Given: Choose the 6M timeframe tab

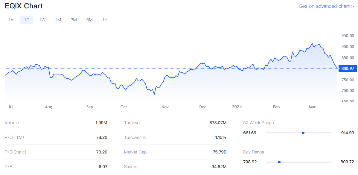Looking at the screenshot, I should 89,20.
